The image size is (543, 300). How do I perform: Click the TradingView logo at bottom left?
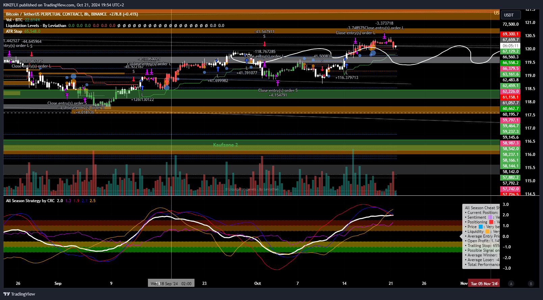(19, 294)
